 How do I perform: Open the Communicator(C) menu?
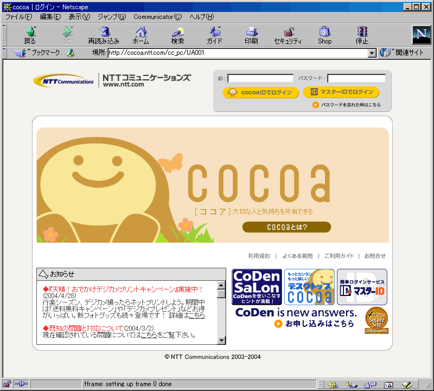coord(158,17)
